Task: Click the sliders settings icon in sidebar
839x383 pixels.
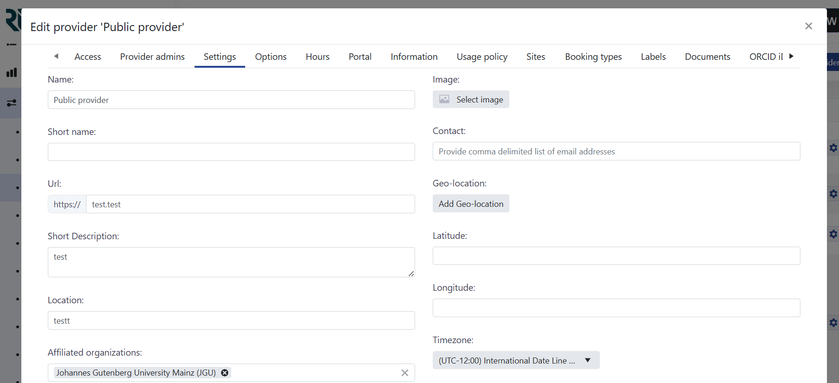Action: [11, 102]
